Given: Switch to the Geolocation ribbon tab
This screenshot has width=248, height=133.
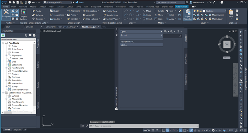Looking at the screenshot, I should (182, 7).
